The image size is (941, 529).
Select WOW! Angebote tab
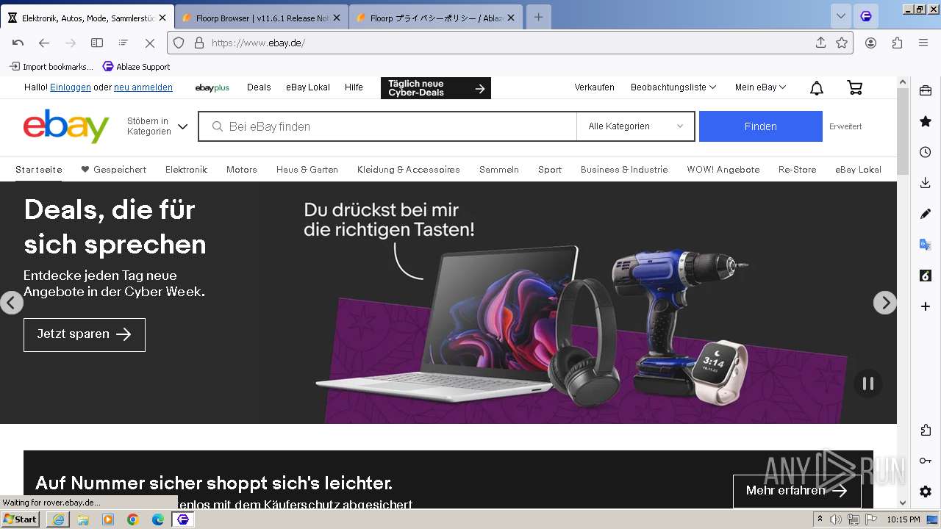(723, 170)
